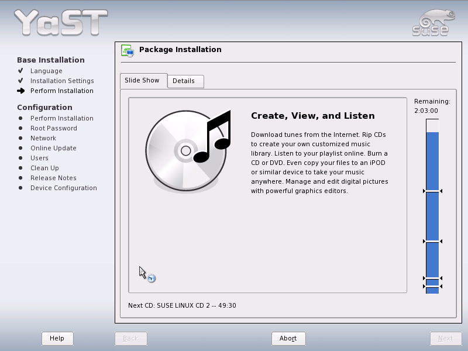Click the music CD slide image
The height and width of the screenshot is (351, 468).
(x=188, y=151)
